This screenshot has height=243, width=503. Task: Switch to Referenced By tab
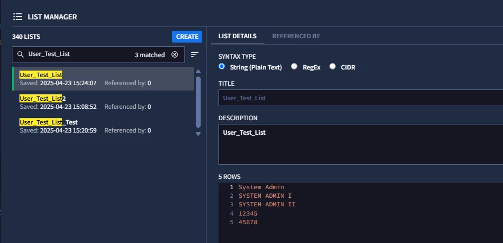pos(296,36)
